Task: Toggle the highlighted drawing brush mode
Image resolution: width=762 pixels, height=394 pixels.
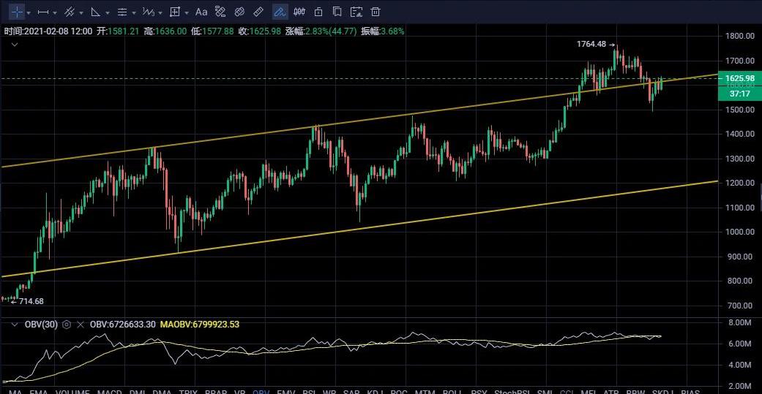Action: 280,12
